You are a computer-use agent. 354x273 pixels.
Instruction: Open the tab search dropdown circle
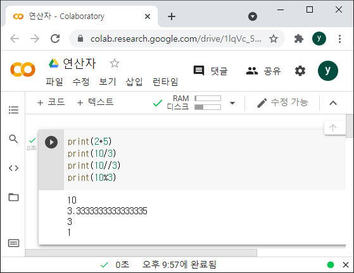253,16
